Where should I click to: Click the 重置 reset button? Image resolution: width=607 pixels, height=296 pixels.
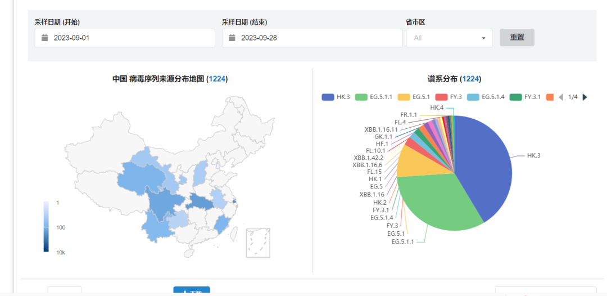517,38
